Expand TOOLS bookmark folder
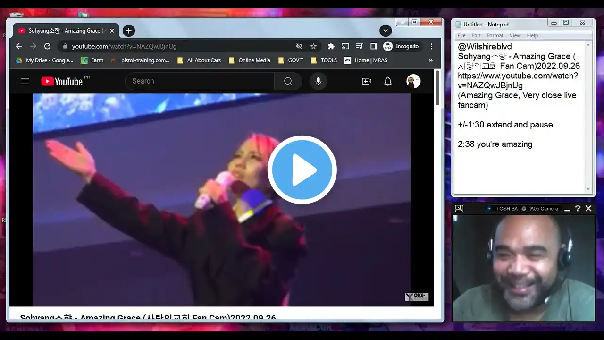Screen dimensions: 604x340 click(x=324, y=60)
